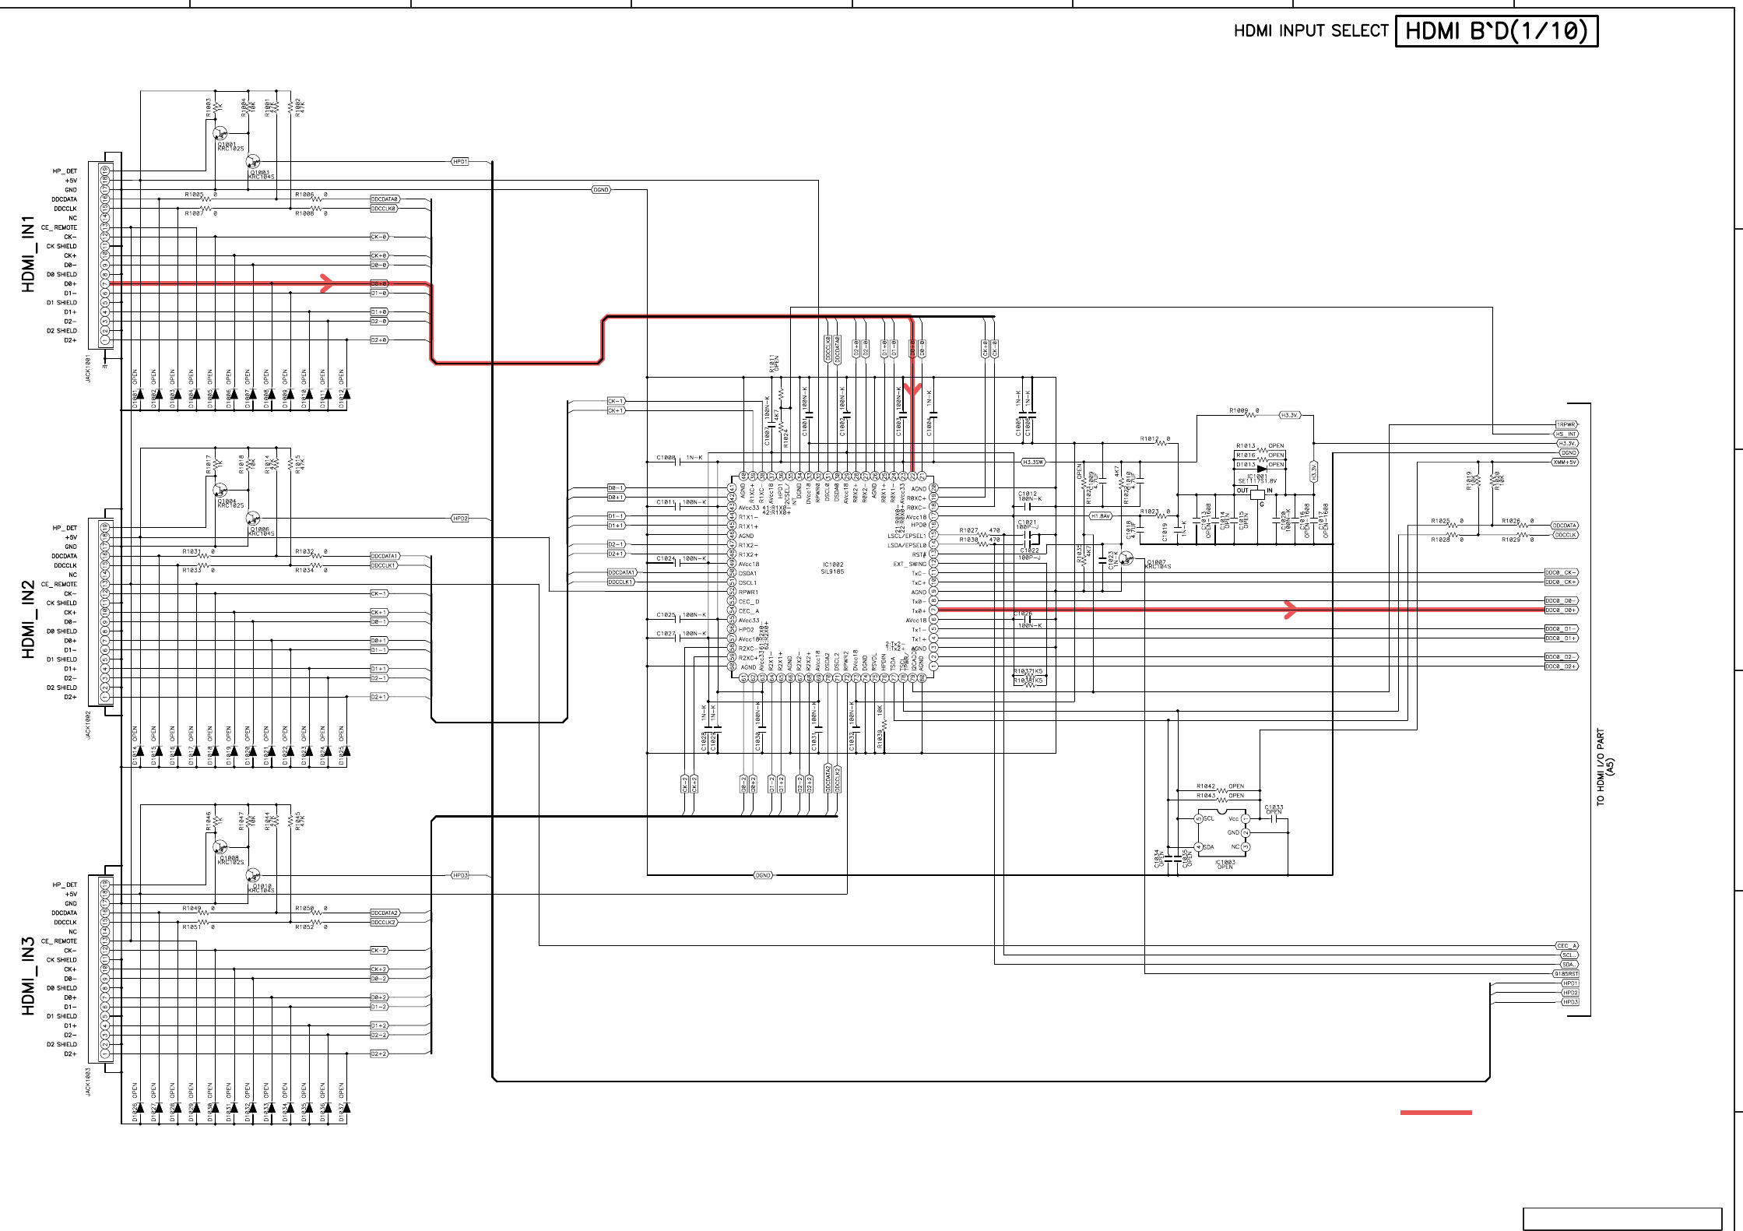Viewport: 1743px width, 1231px height.
Task: Click the TO HDMI I/O PART (A5) text
Action: (x=1605, y=767)
